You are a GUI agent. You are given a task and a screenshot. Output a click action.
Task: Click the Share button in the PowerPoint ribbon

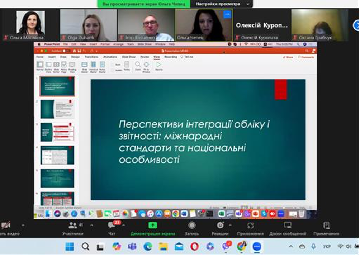coord(288,57)
